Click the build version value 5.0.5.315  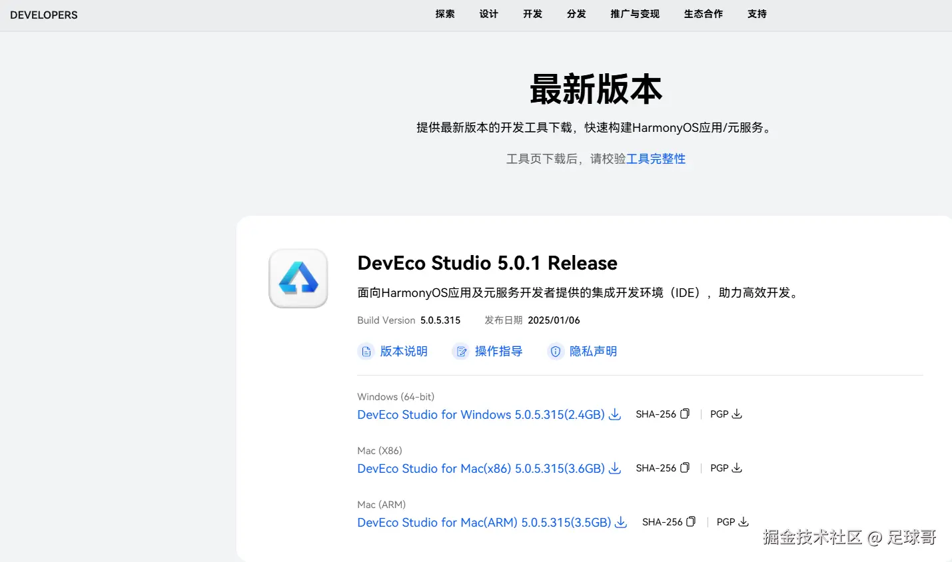[440, 320]
